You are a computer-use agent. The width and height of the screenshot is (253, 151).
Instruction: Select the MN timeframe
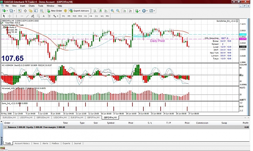point(107,16)
